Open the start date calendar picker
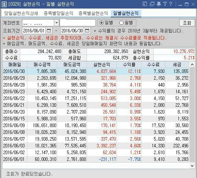197x178 pixels. (x=49, y=31)
